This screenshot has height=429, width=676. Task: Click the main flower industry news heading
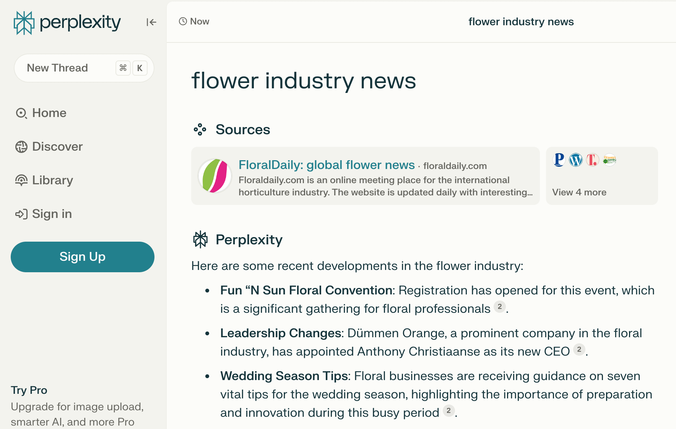tap(304, 81)
